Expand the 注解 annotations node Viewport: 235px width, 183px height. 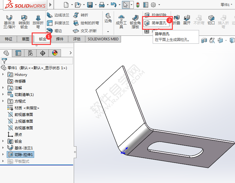point(3,88)
